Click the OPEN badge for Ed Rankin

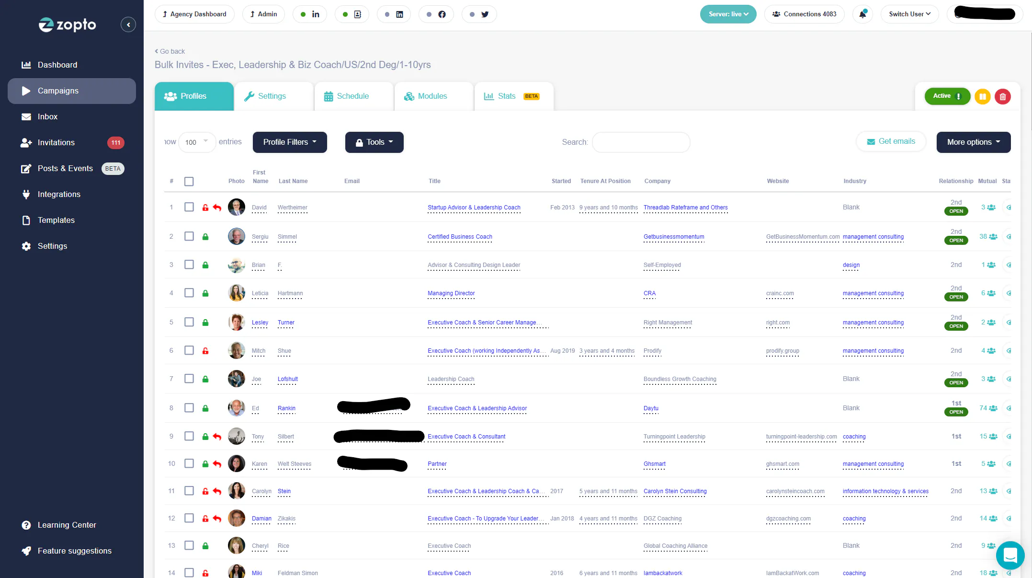[x=956, y=412]
